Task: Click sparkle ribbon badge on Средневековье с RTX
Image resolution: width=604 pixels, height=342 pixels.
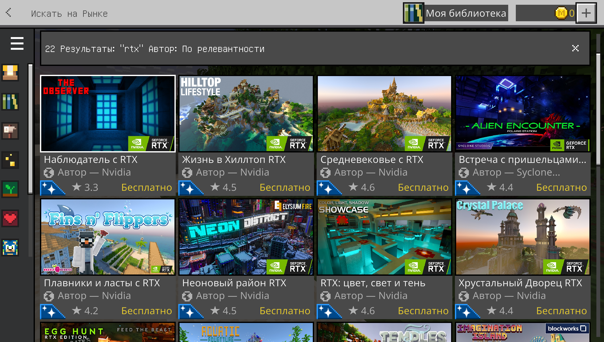Action: (x=329, y=188)
